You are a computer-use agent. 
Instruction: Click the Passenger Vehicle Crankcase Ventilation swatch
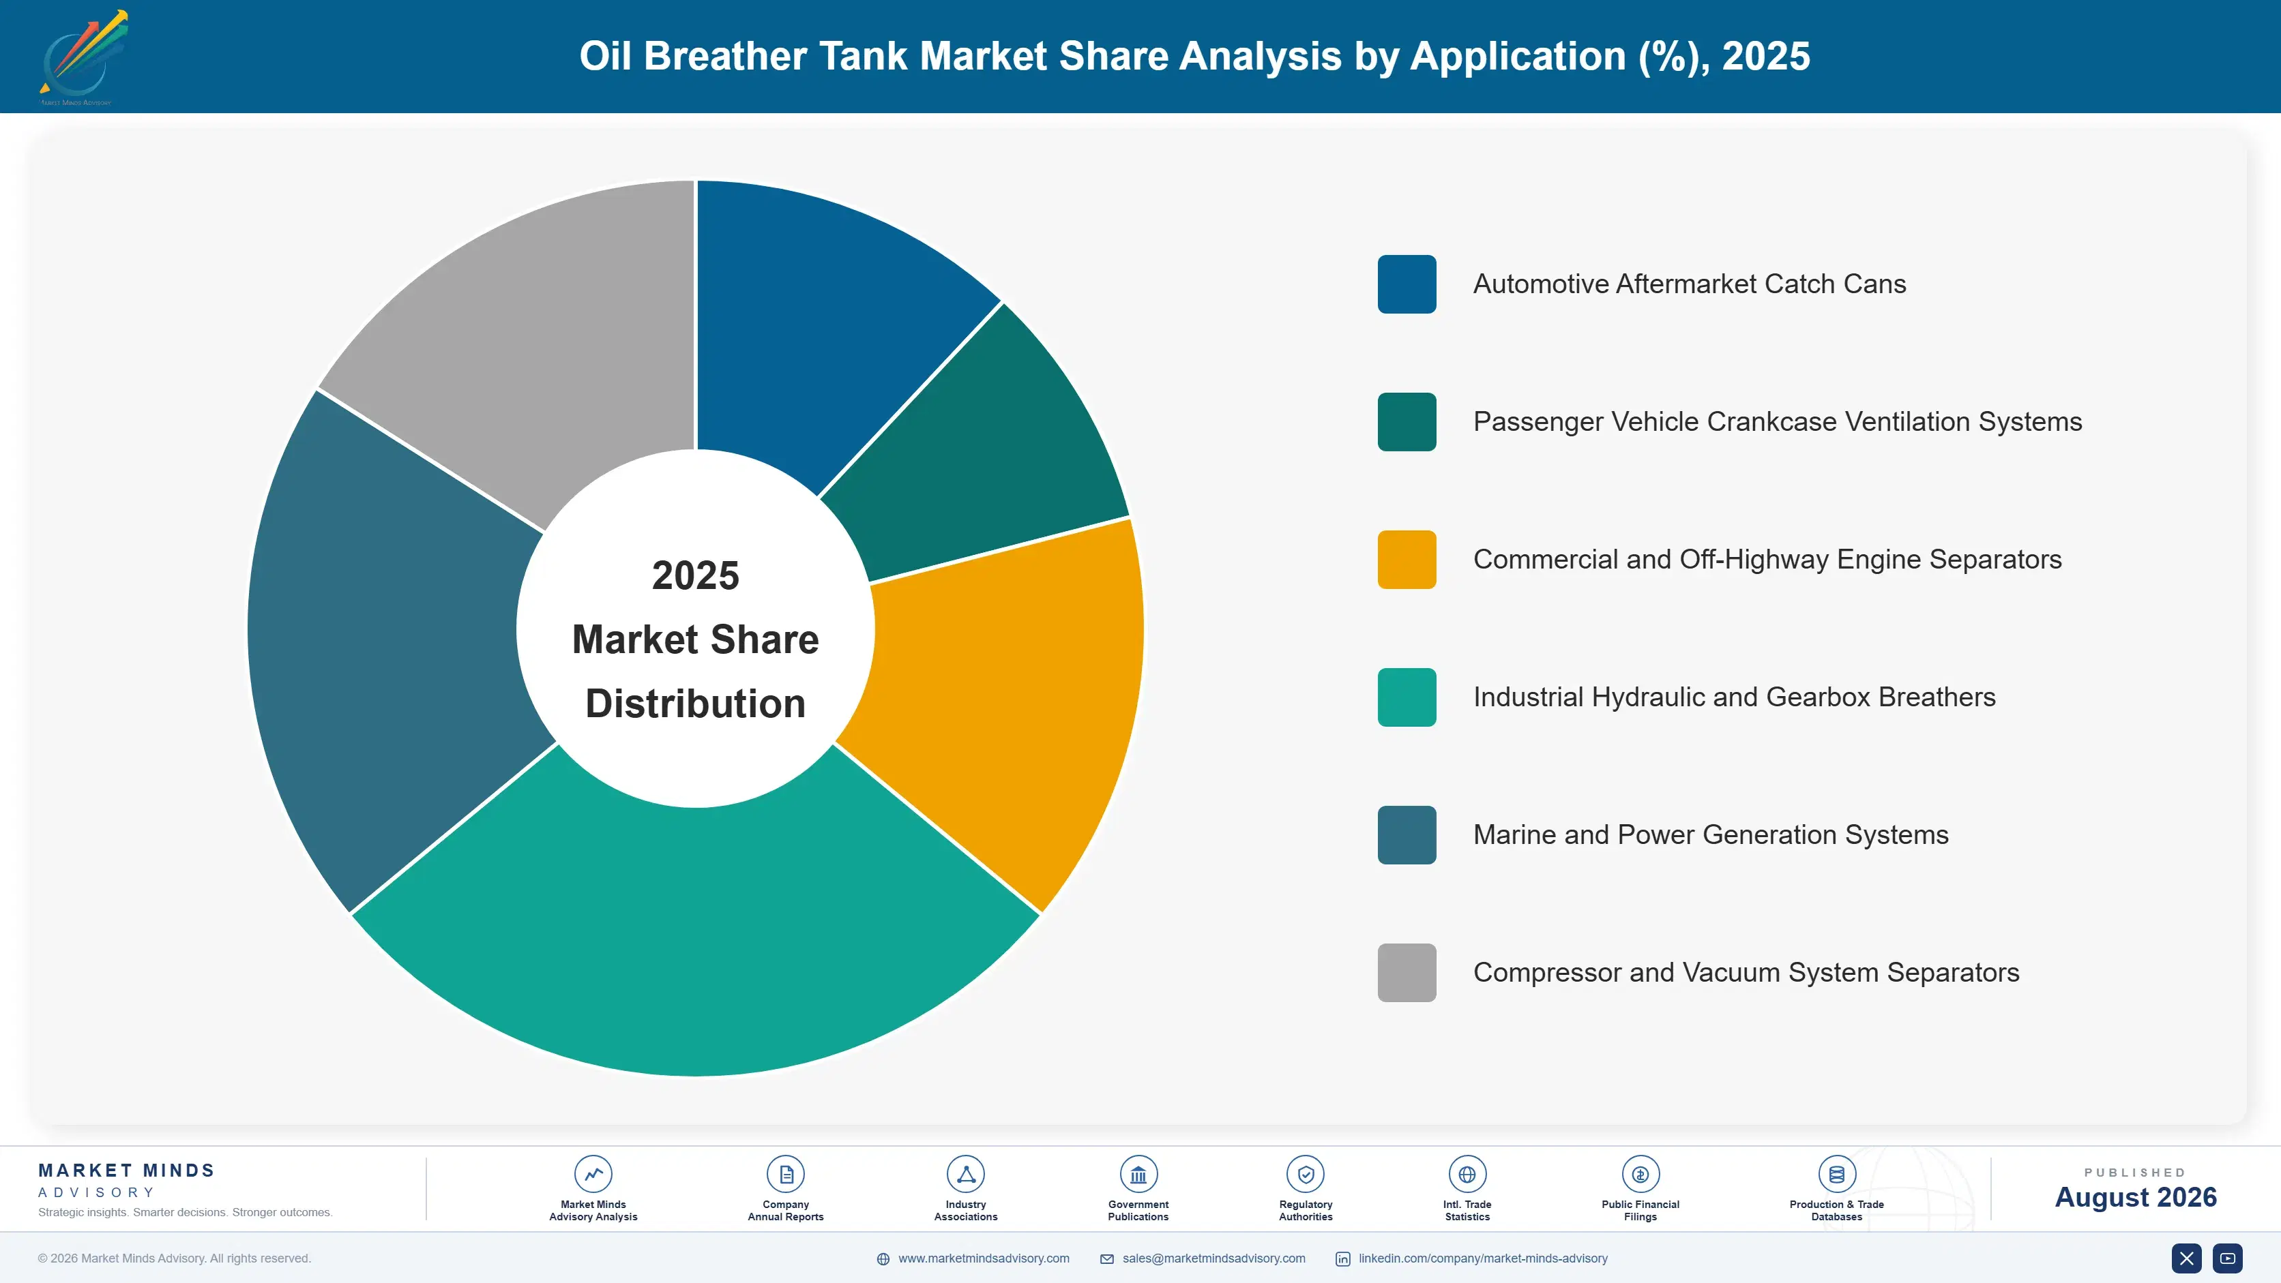tap(1406, 422)
